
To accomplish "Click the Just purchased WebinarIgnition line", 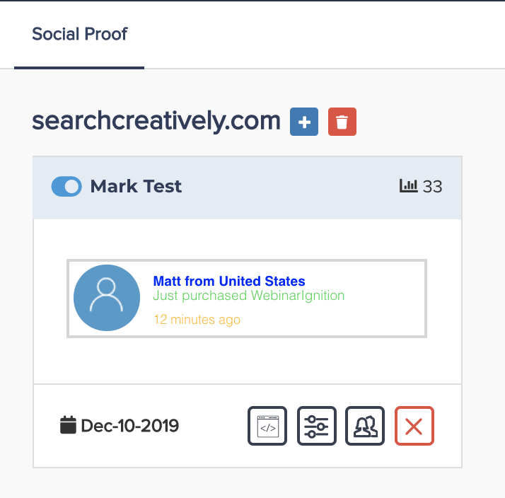I will tap(249, 295).
